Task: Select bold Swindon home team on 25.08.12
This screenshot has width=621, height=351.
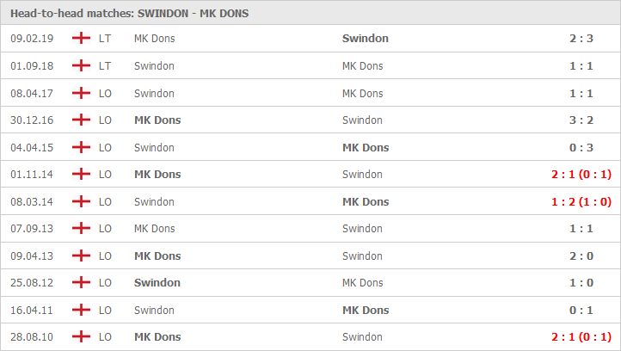Action: pos(157,283)
